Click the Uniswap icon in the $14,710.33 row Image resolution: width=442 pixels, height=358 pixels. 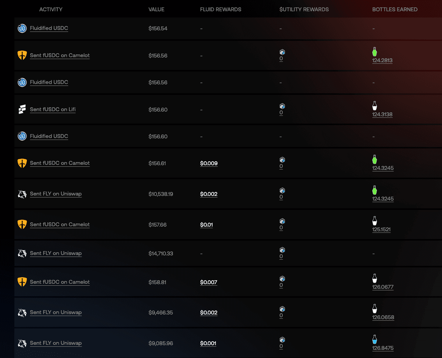pyautogui.click(x=22, y=253)
